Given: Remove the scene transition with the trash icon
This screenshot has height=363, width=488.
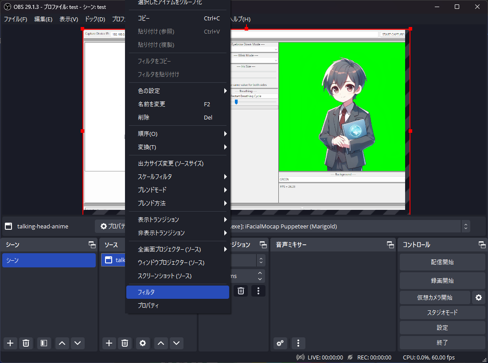Looking at the screenshot, I should [x=241, y=291].
